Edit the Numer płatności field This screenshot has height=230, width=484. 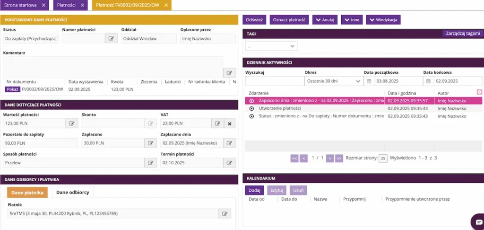[111, 39]
